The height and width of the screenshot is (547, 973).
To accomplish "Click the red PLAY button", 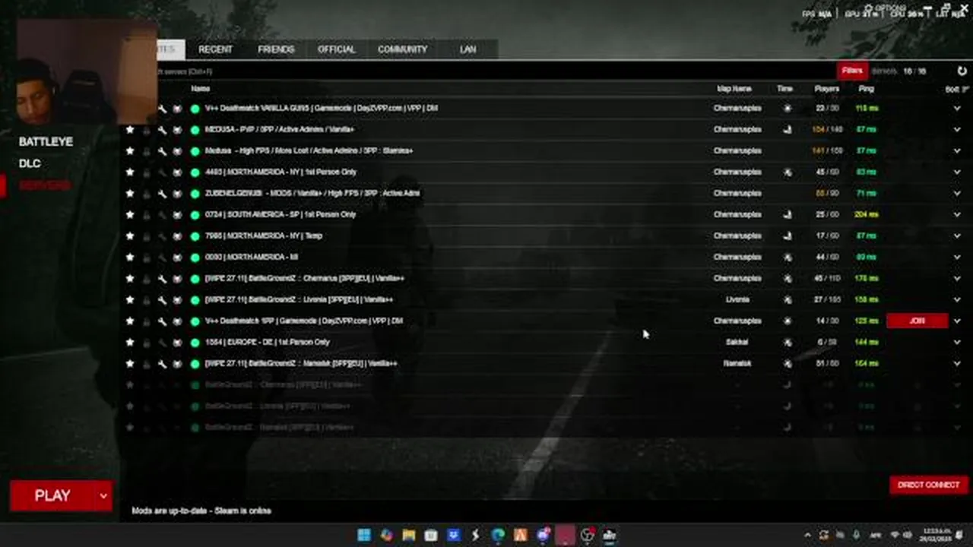I will [x=52, y=496].
